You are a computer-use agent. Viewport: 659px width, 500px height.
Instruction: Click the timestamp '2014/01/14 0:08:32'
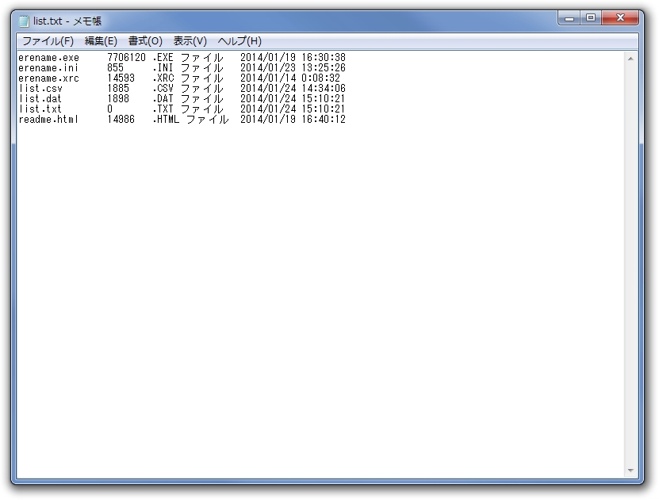pos(290,78)
